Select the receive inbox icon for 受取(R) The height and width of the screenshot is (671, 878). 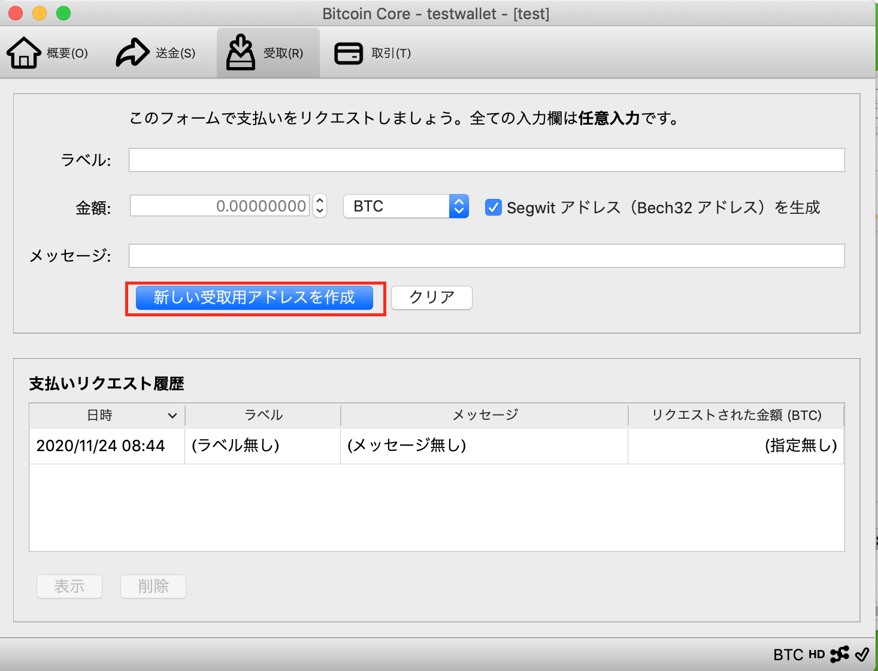(x=240, y=53)
